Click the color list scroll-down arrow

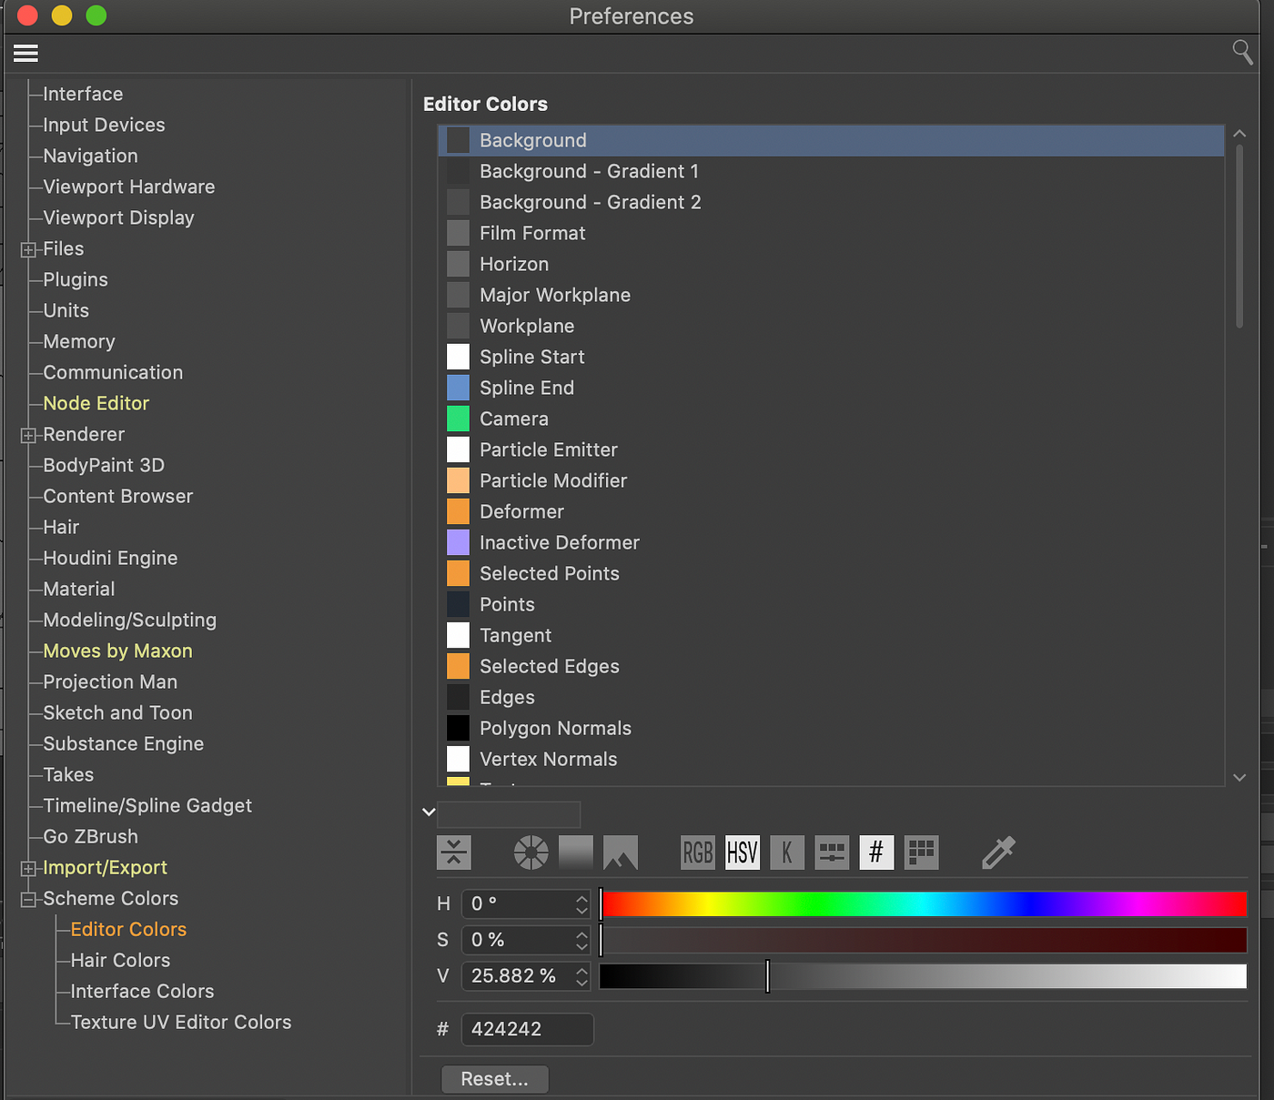tap(1239, 777)
